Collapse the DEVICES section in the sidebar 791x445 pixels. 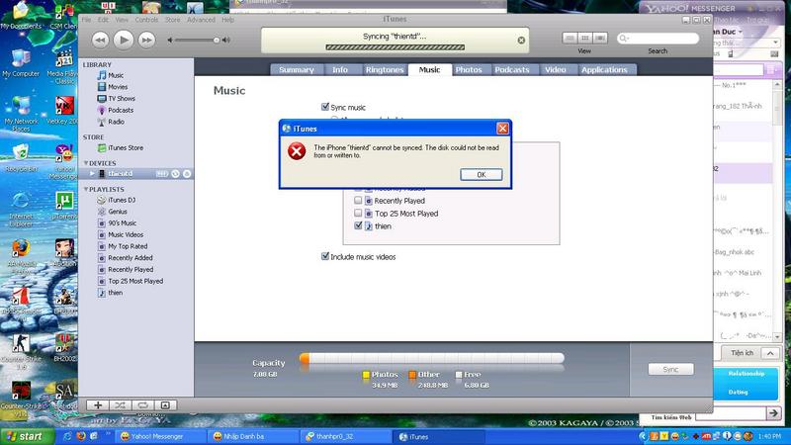pos(86,162)
